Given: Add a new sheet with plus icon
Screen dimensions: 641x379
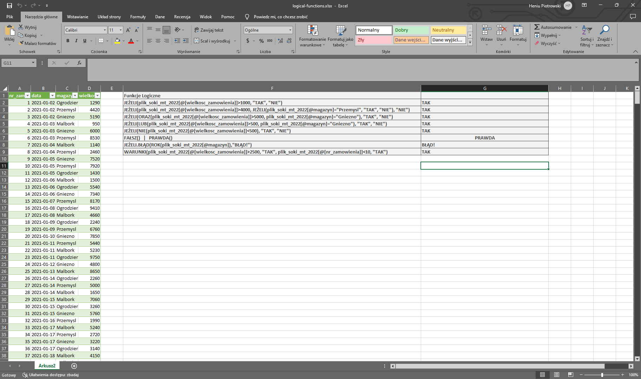Looking at the screenshot, I should pyautogui.click(x=74, y=366).
